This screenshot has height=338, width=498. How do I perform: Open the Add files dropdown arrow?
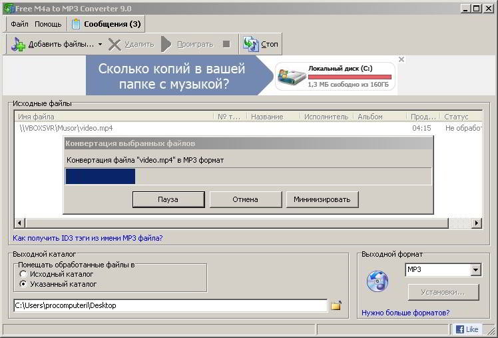tap(100, 44)
